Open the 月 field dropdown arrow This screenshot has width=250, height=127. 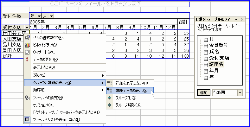[x=51, y=16]
